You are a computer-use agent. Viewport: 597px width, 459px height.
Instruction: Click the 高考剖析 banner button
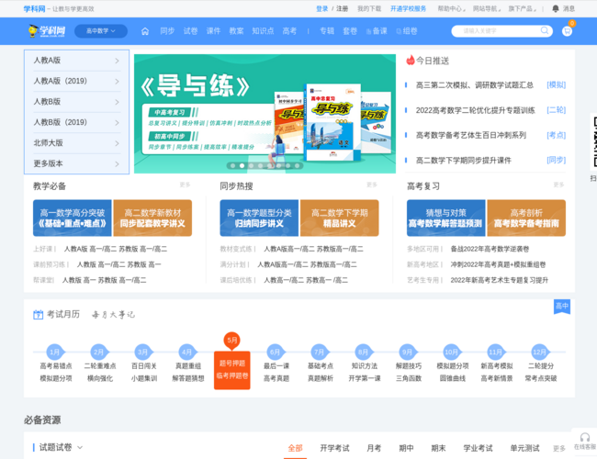(526, 218)
